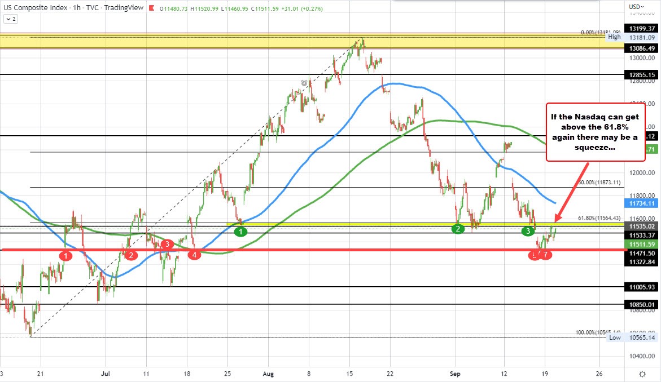Click the red flag symbol marker icon
This screenshot has width=661, height=382.
coord(150,8)
